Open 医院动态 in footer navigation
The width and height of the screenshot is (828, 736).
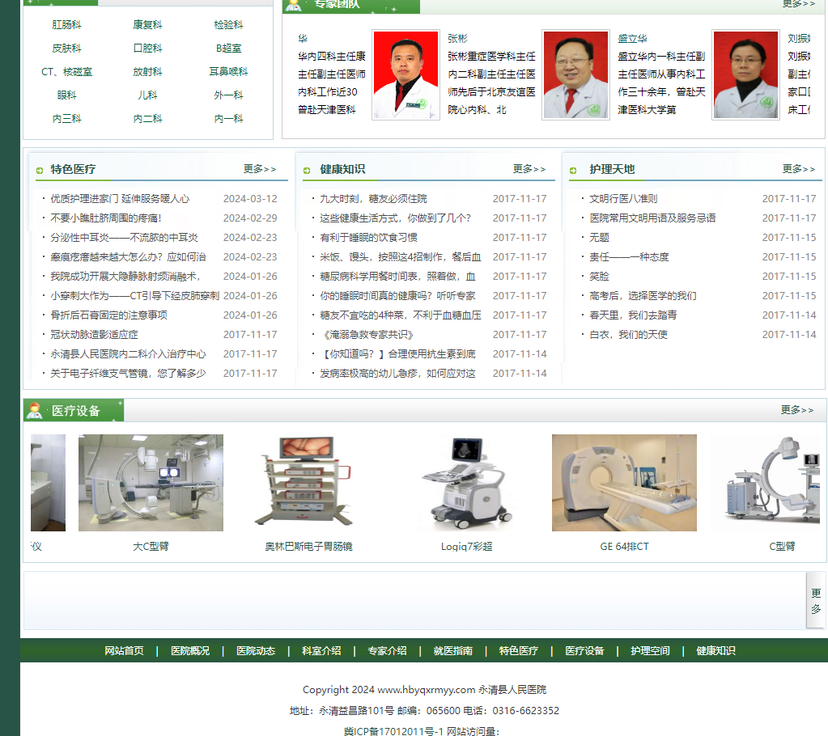coord(256,651)
